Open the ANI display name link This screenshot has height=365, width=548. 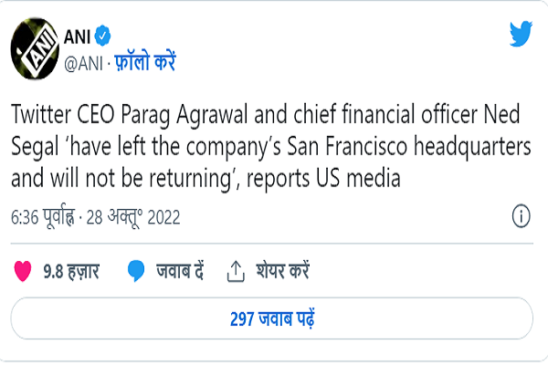click(76, 35)
